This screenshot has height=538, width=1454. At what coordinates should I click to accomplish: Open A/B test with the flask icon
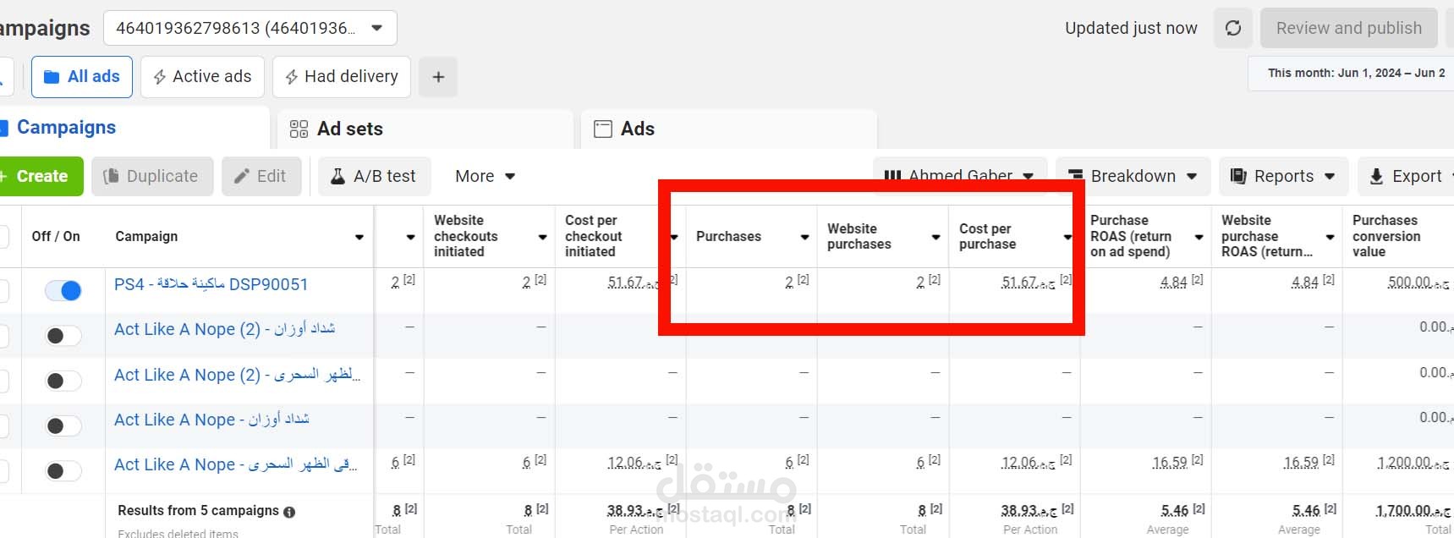click(375, 176)
